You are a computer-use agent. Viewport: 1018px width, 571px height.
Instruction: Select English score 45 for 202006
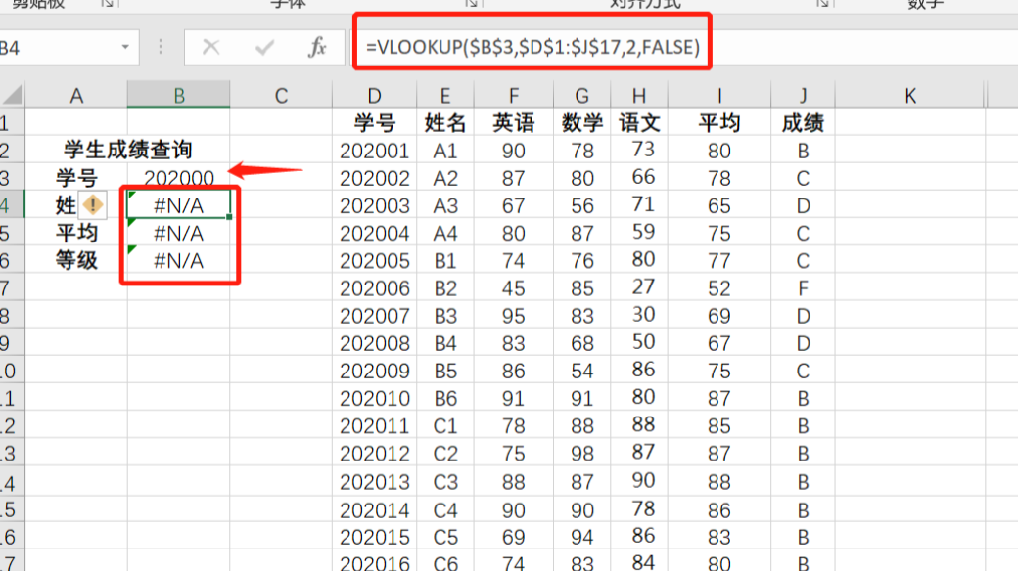tap(513, 288)
